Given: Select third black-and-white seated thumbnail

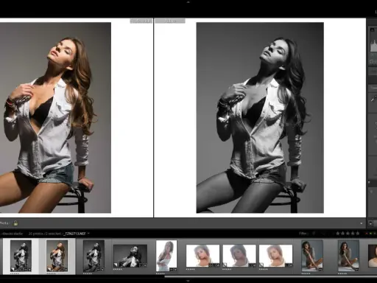Looking at the screenshot, I should point(94,256).
